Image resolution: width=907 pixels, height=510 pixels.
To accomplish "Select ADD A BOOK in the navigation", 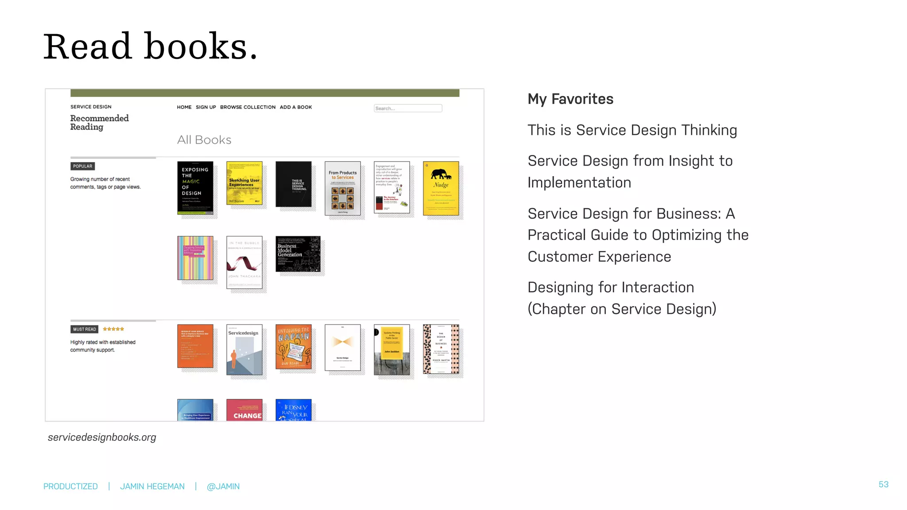I will pyautogui.click(x=296, y=107).
